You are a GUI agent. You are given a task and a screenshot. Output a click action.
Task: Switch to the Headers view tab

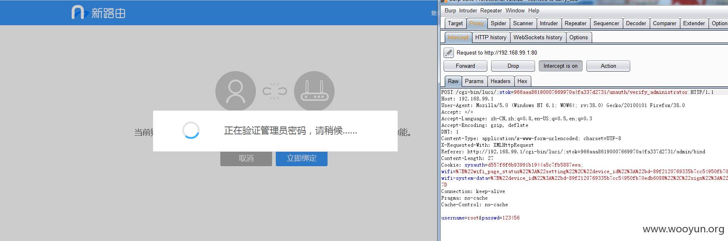point(501,81)
